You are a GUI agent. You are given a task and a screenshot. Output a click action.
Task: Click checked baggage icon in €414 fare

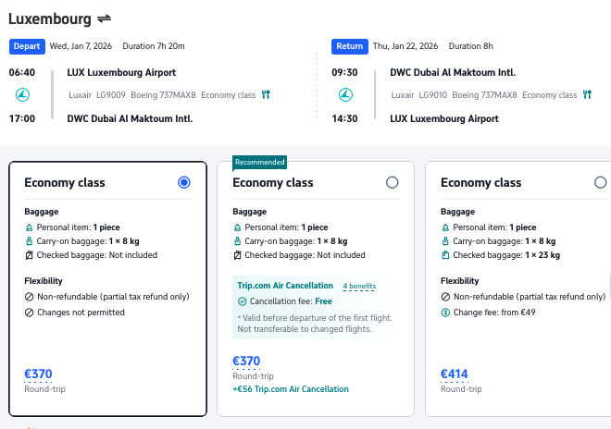pos(445,255)
